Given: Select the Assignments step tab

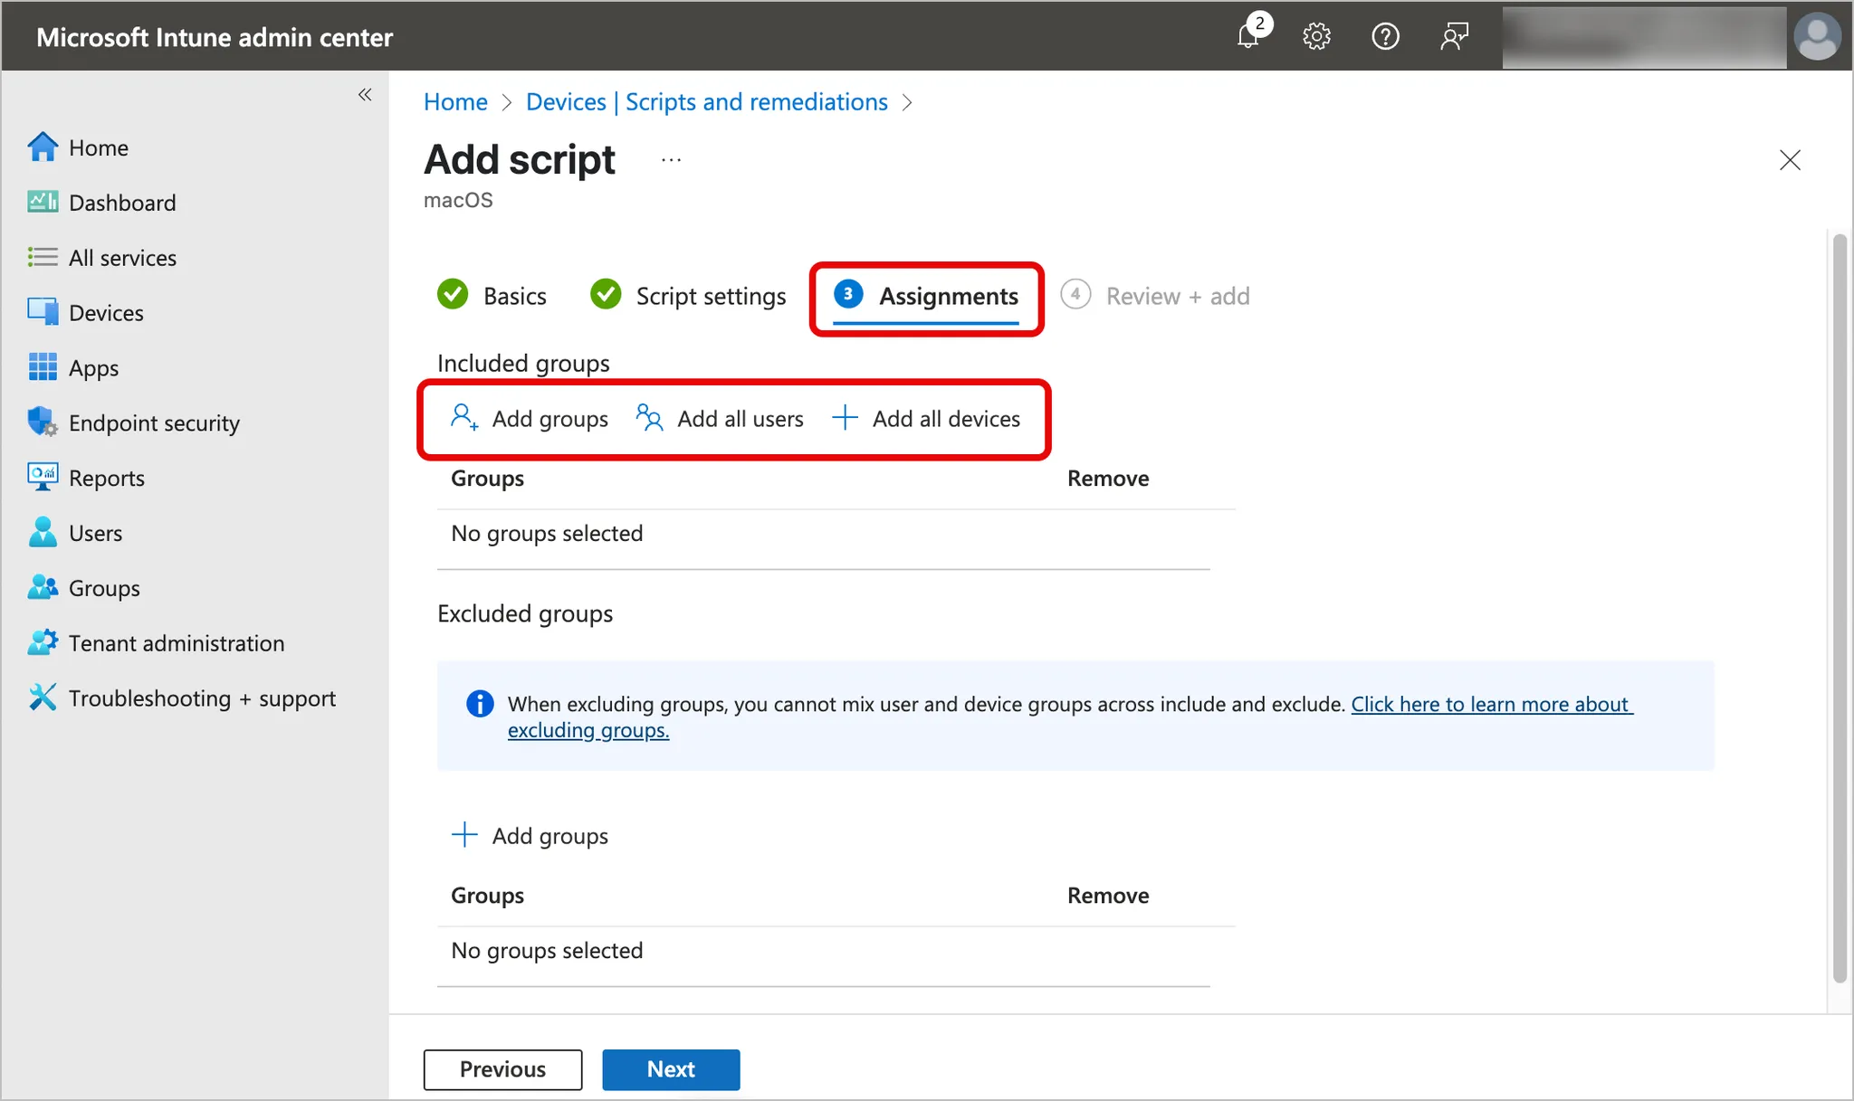Looking at the screenshot, I should pos(947,296).
